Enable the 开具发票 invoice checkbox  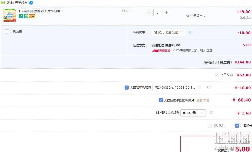coord(7,31)
